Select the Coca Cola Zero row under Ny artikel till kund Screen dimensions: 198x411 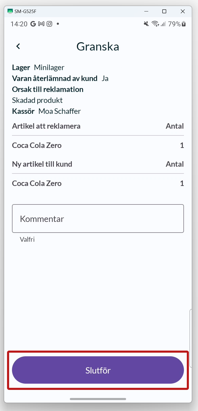click(98, 183)
